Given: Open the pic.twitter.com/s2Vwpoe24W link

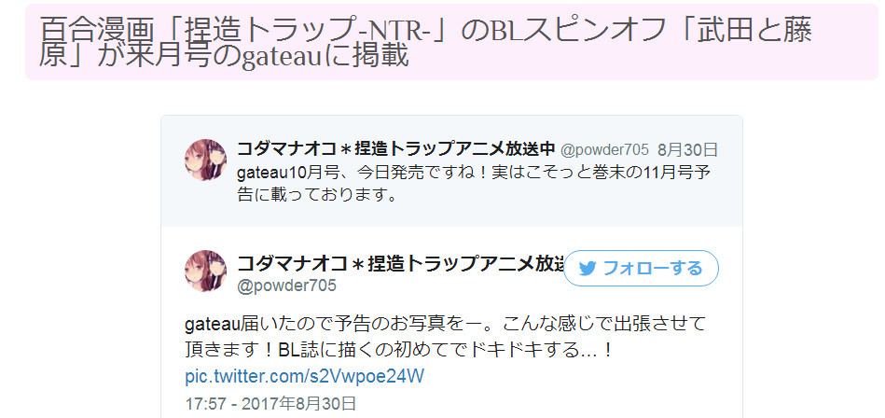Looking at the screenshot, I should pos(304,376).
